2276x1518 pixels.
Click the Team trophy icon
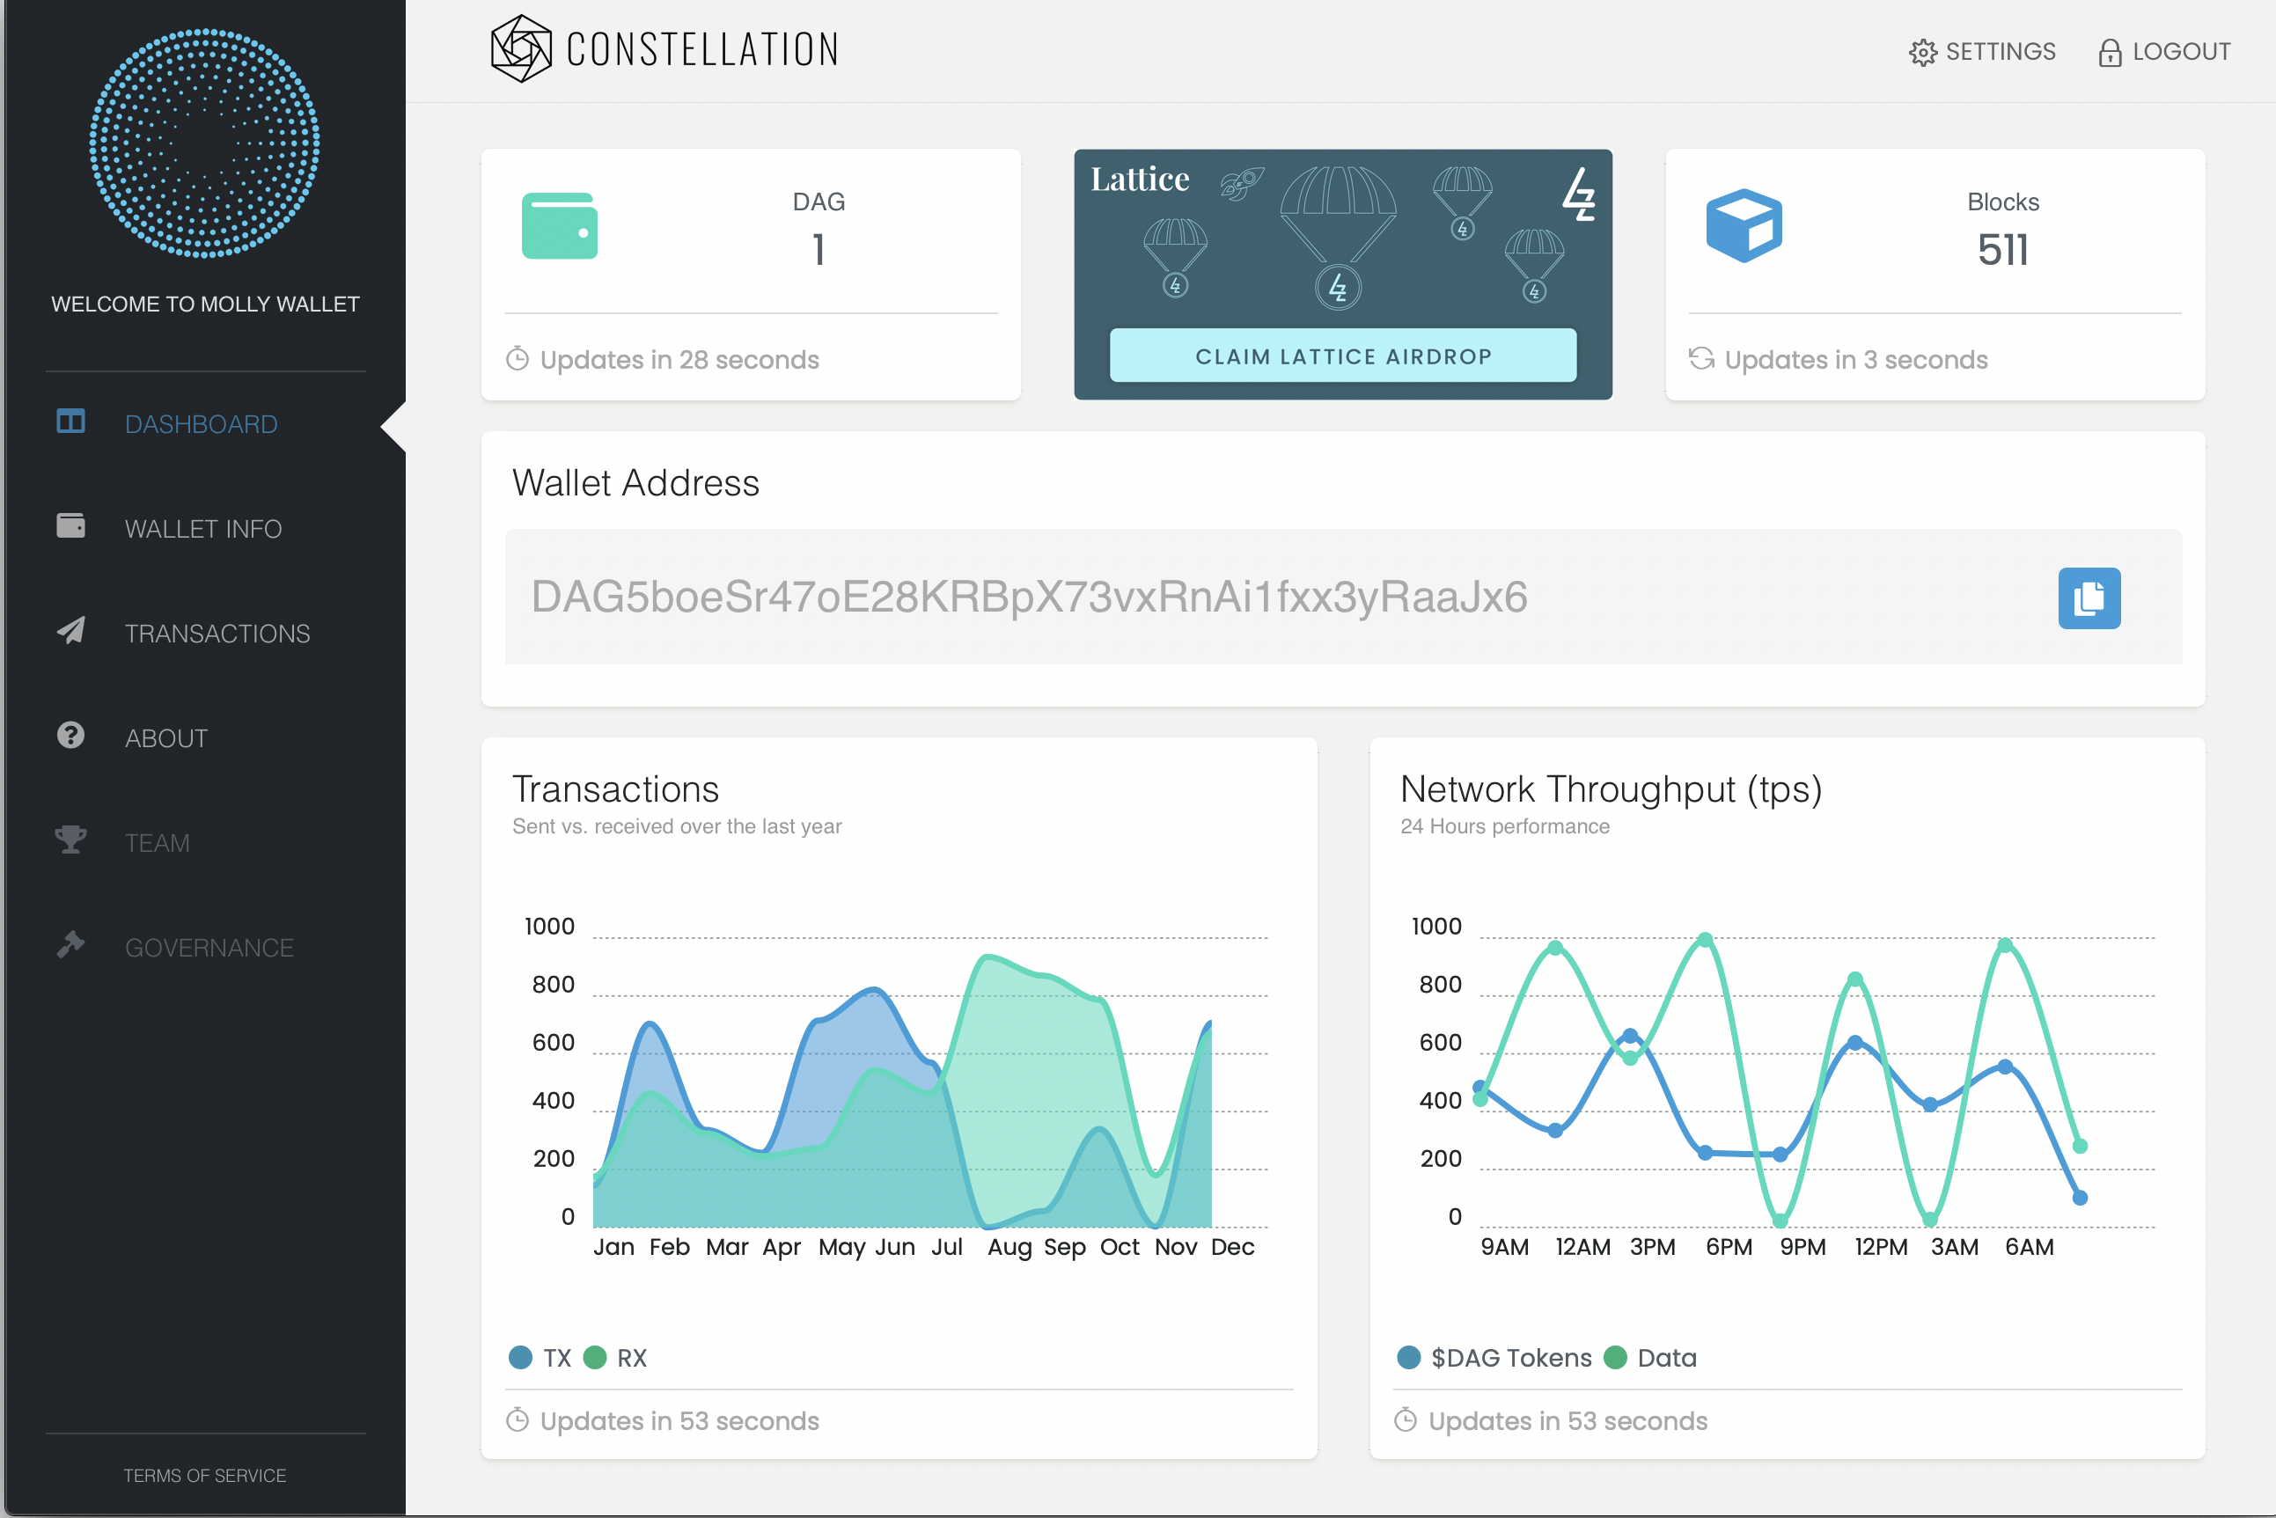coord(70,840)
